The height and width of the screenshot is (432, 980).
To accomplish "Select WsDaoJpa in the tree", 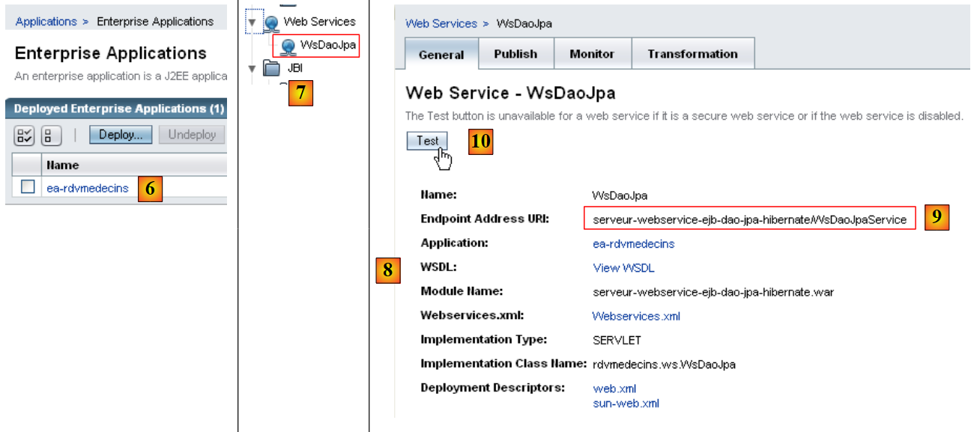I will [x=327, y=45].
